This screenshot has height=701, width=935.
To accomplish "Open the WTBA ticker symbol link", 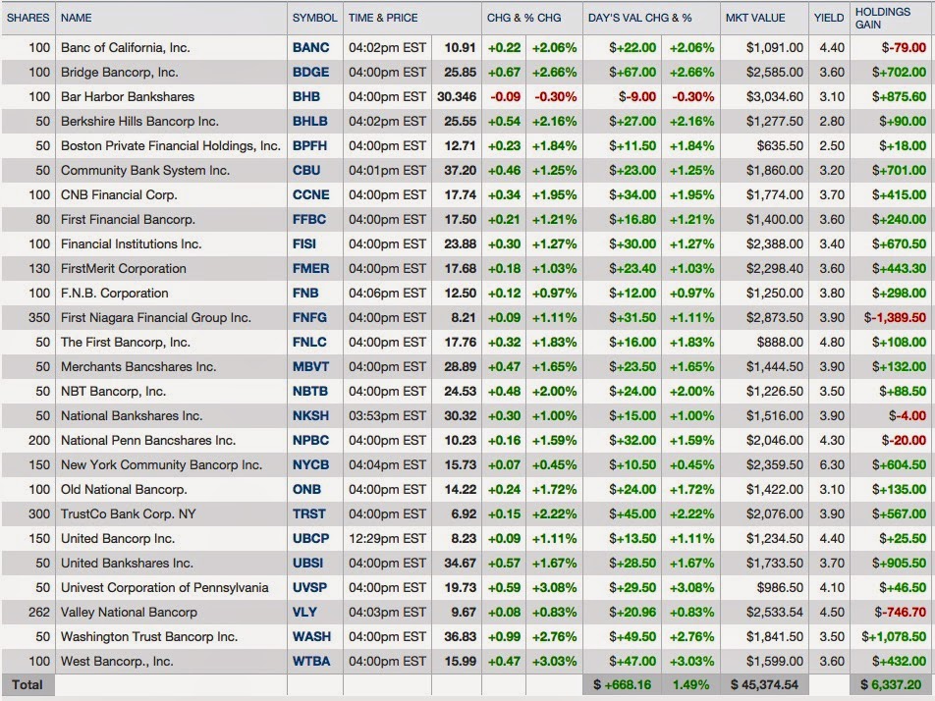I will tap(310, 661).
